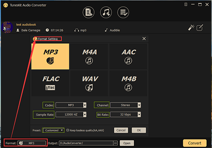Confirm with the OK button
The image size is (212, 148).
[139, 130]
